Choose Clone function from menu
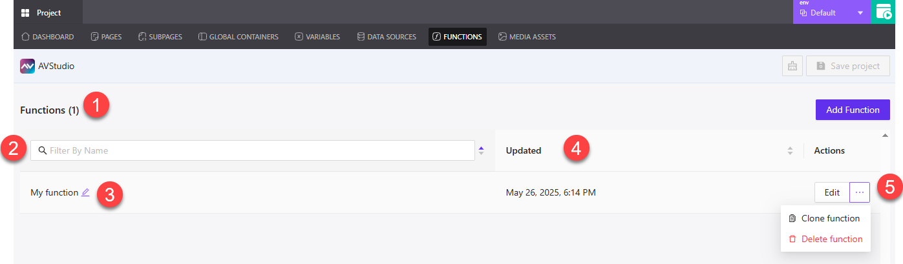903x264 pixels. [824, 218]
